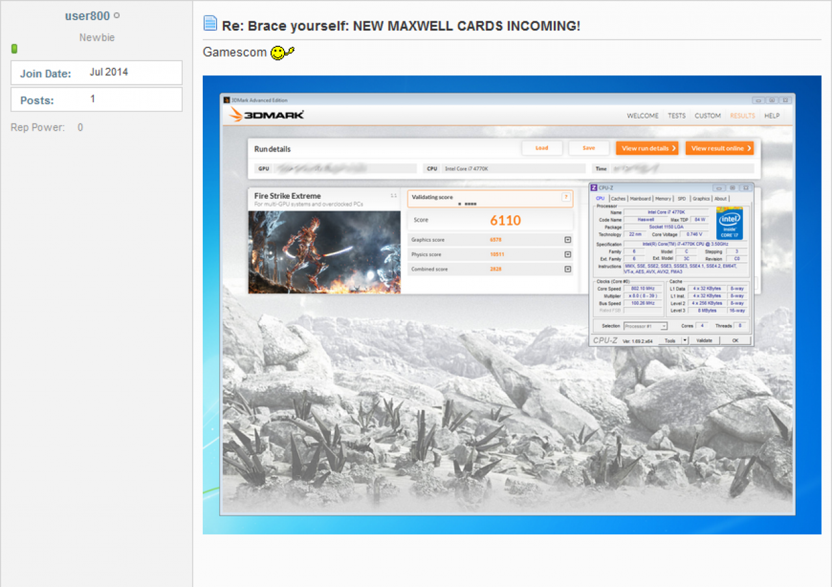Select the Graphics tab in CPU-Z
Screen dimensions: 832x587
point(701,199)
